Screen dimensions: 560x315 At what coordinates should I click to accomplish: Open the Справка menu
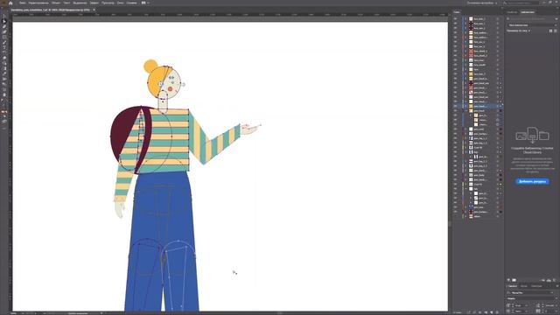pyautogui.click(x=131, y=3)
